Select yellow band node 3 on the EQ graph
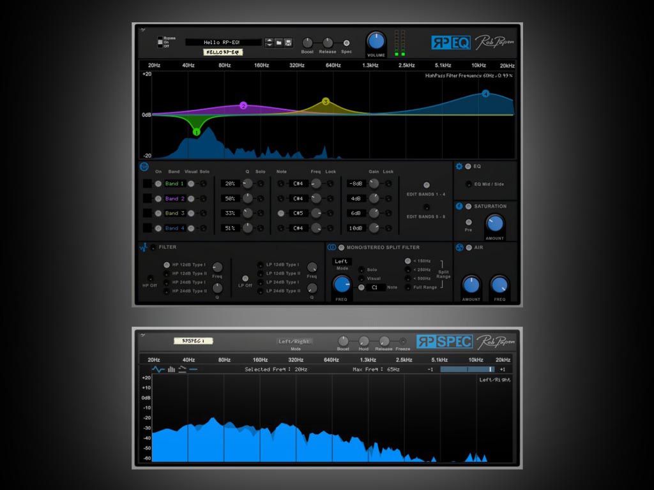The height and width of the screenshot is (490, 654). click(x=326, y=101)
